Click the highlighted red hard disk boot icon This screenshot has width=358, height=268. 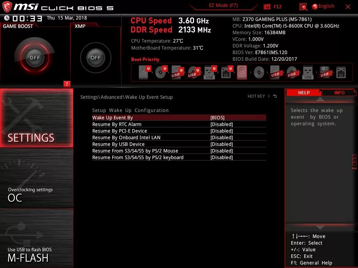242,72
